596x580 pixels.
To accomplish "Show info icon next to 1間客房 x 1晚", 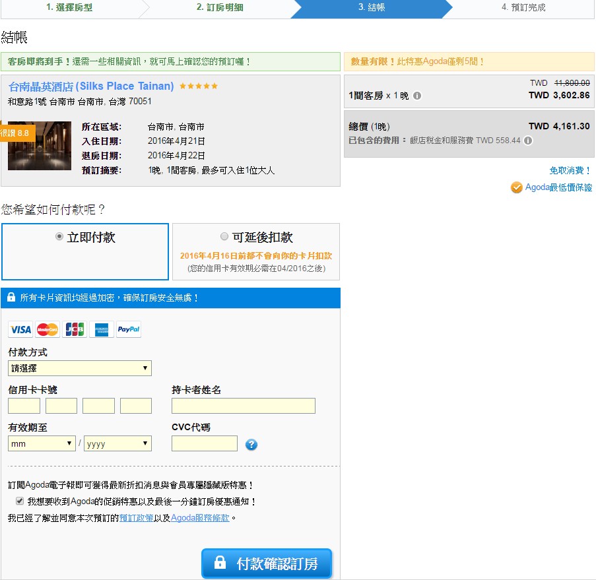I will (x=417, y=96).
